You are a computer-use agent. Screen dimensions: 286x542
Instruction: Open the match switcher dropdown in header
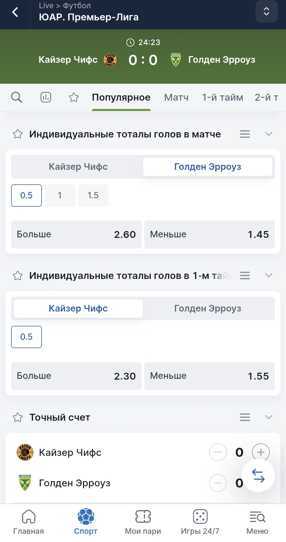266,11
